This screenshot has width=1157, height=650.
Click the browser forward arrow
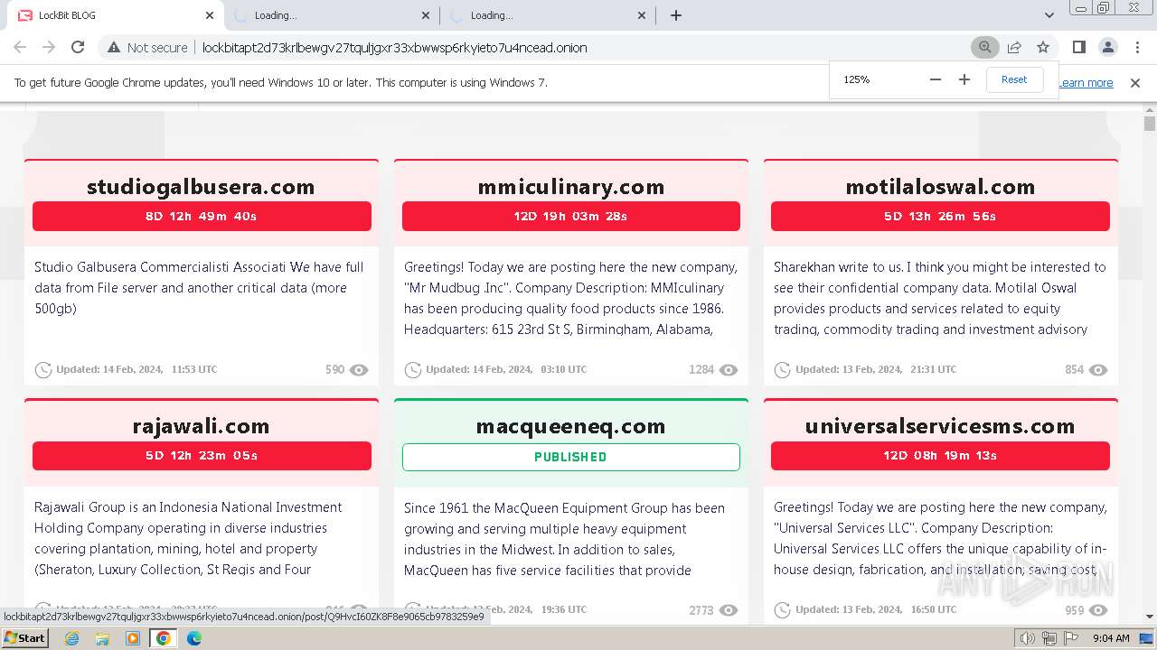click(x=49, y=48)
